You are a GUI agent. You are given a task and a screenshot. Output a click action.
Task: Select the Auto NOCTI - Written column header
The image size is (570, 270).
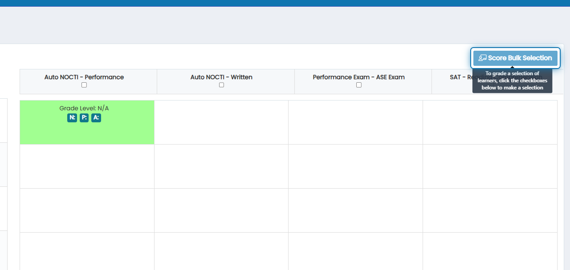(226, 81)
